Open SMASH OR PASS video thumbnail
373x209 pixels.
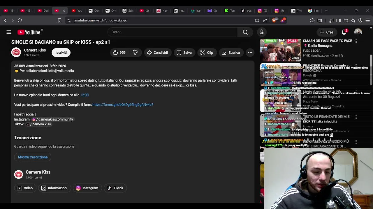[x=280, y=50]
